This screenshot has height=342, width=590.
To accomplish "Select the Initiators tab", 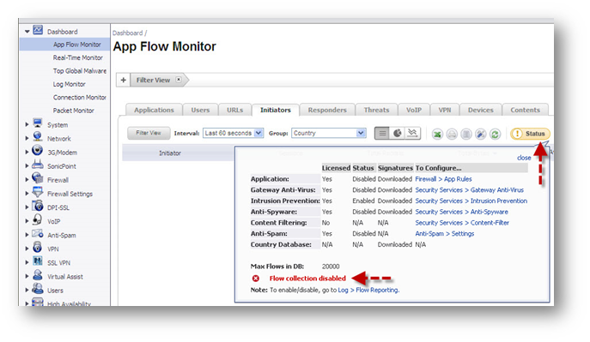I will point(276,110).
